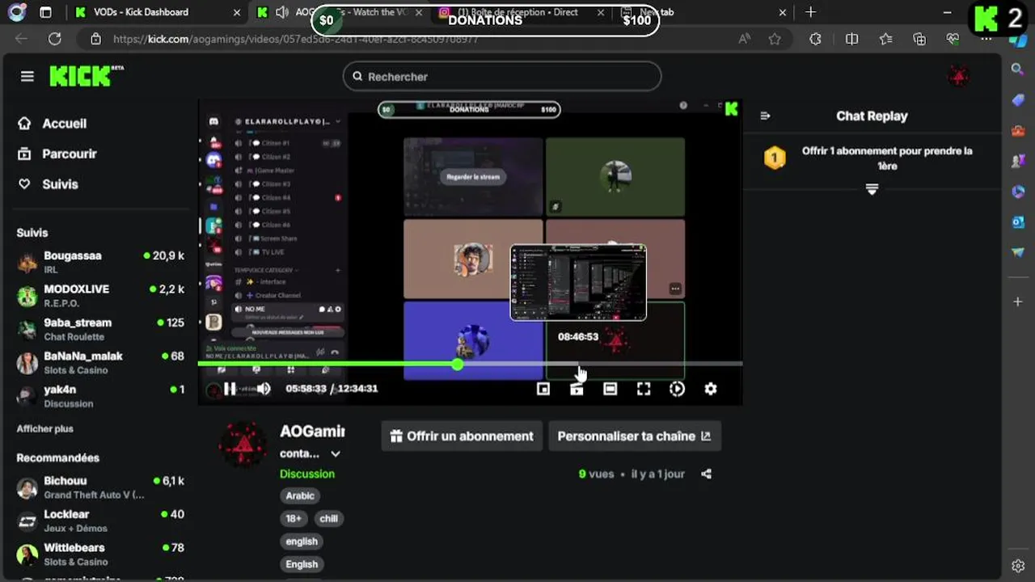
Task: Open Edge sidebar search icon
Action: [x=1018, y=70]
